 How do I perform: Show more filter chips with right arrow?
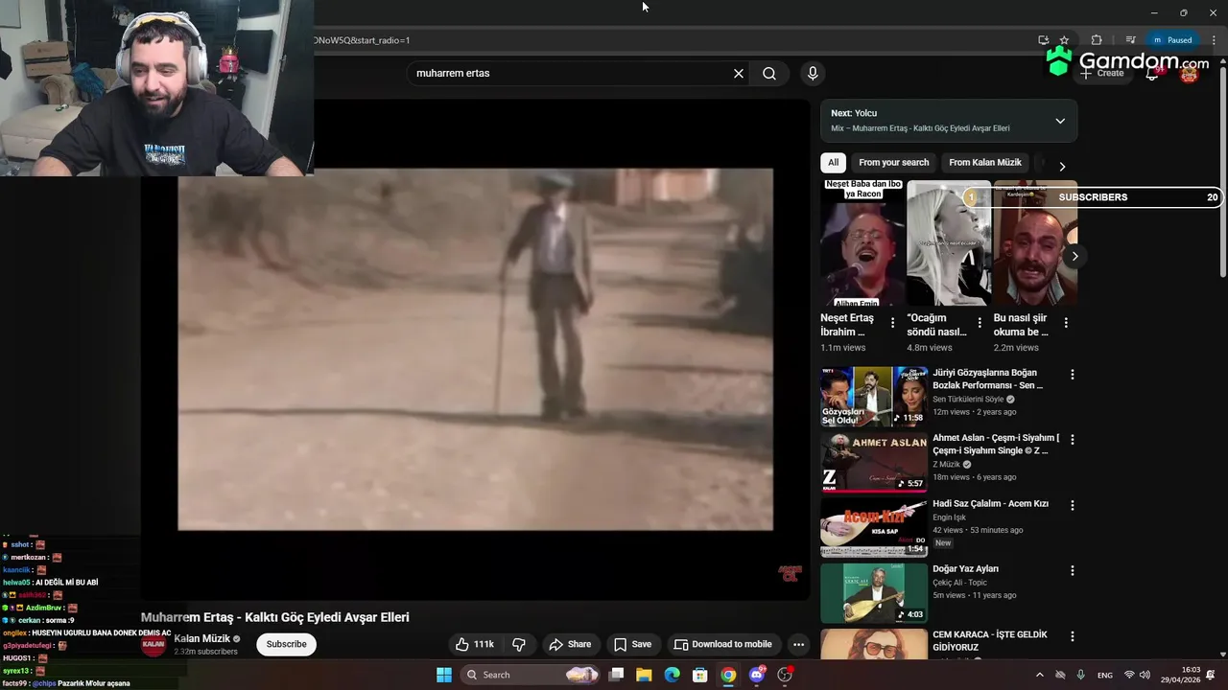1062,166
